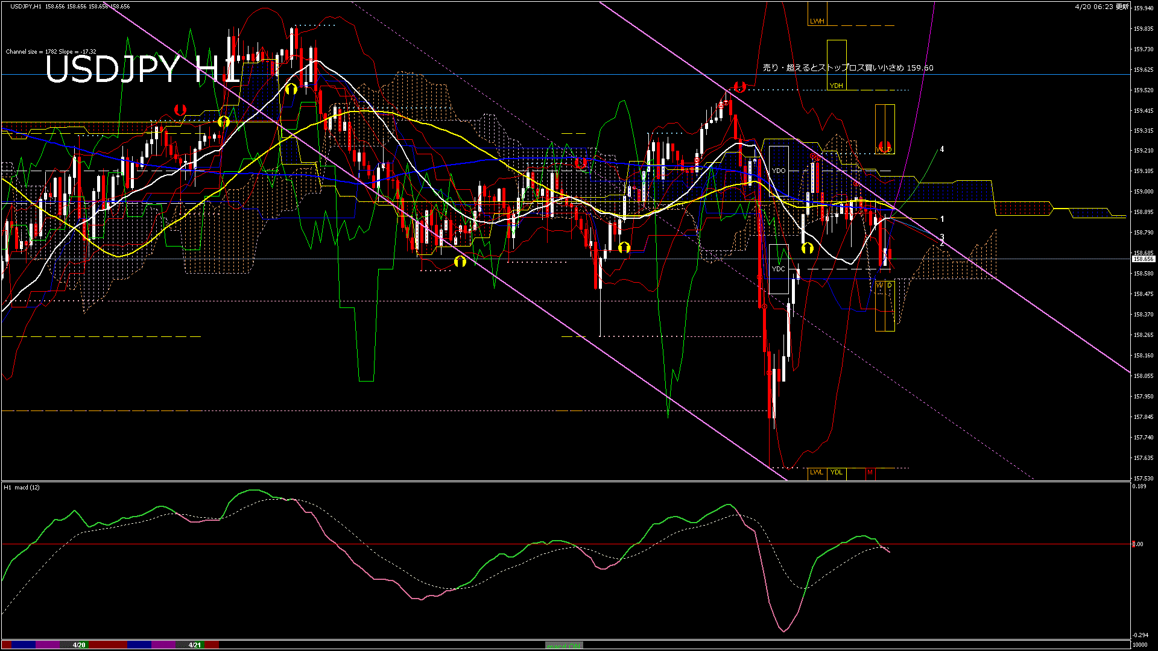The image size is (1158, 651).
Task: Select the YDH yellow box label
Action: [x=836, y=86]
